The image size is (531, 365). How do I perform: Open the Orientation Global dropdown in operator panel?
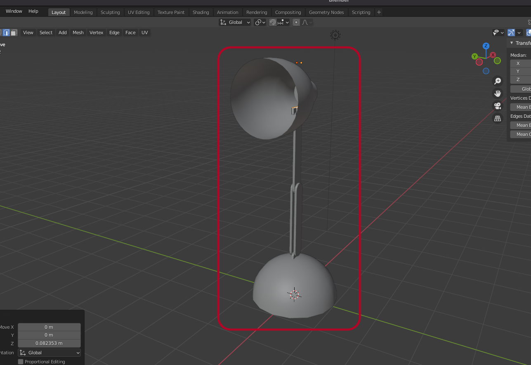tap(50, 353)
